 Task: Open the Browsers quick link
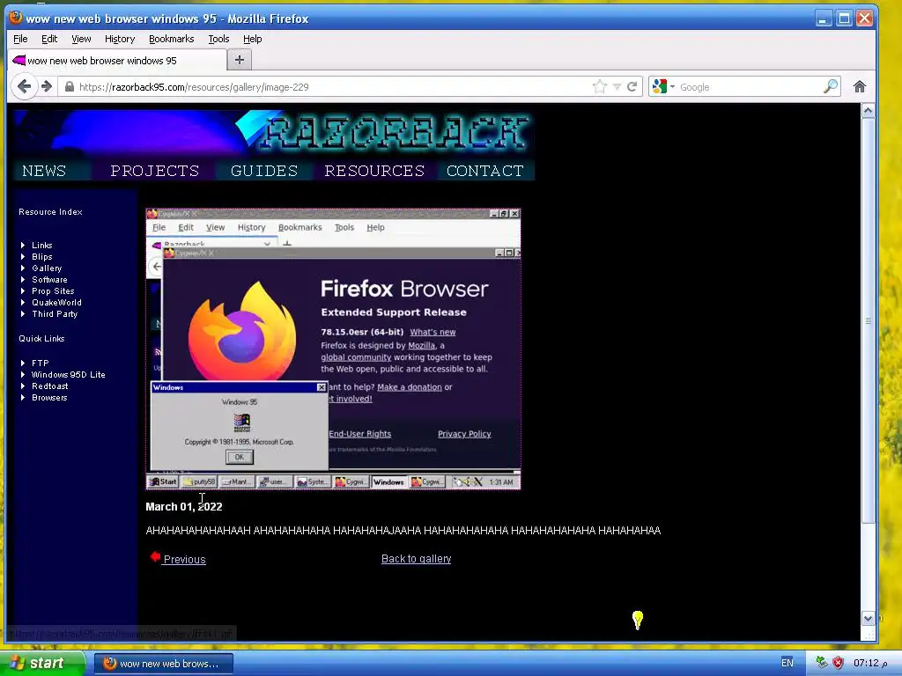[49, 397]
